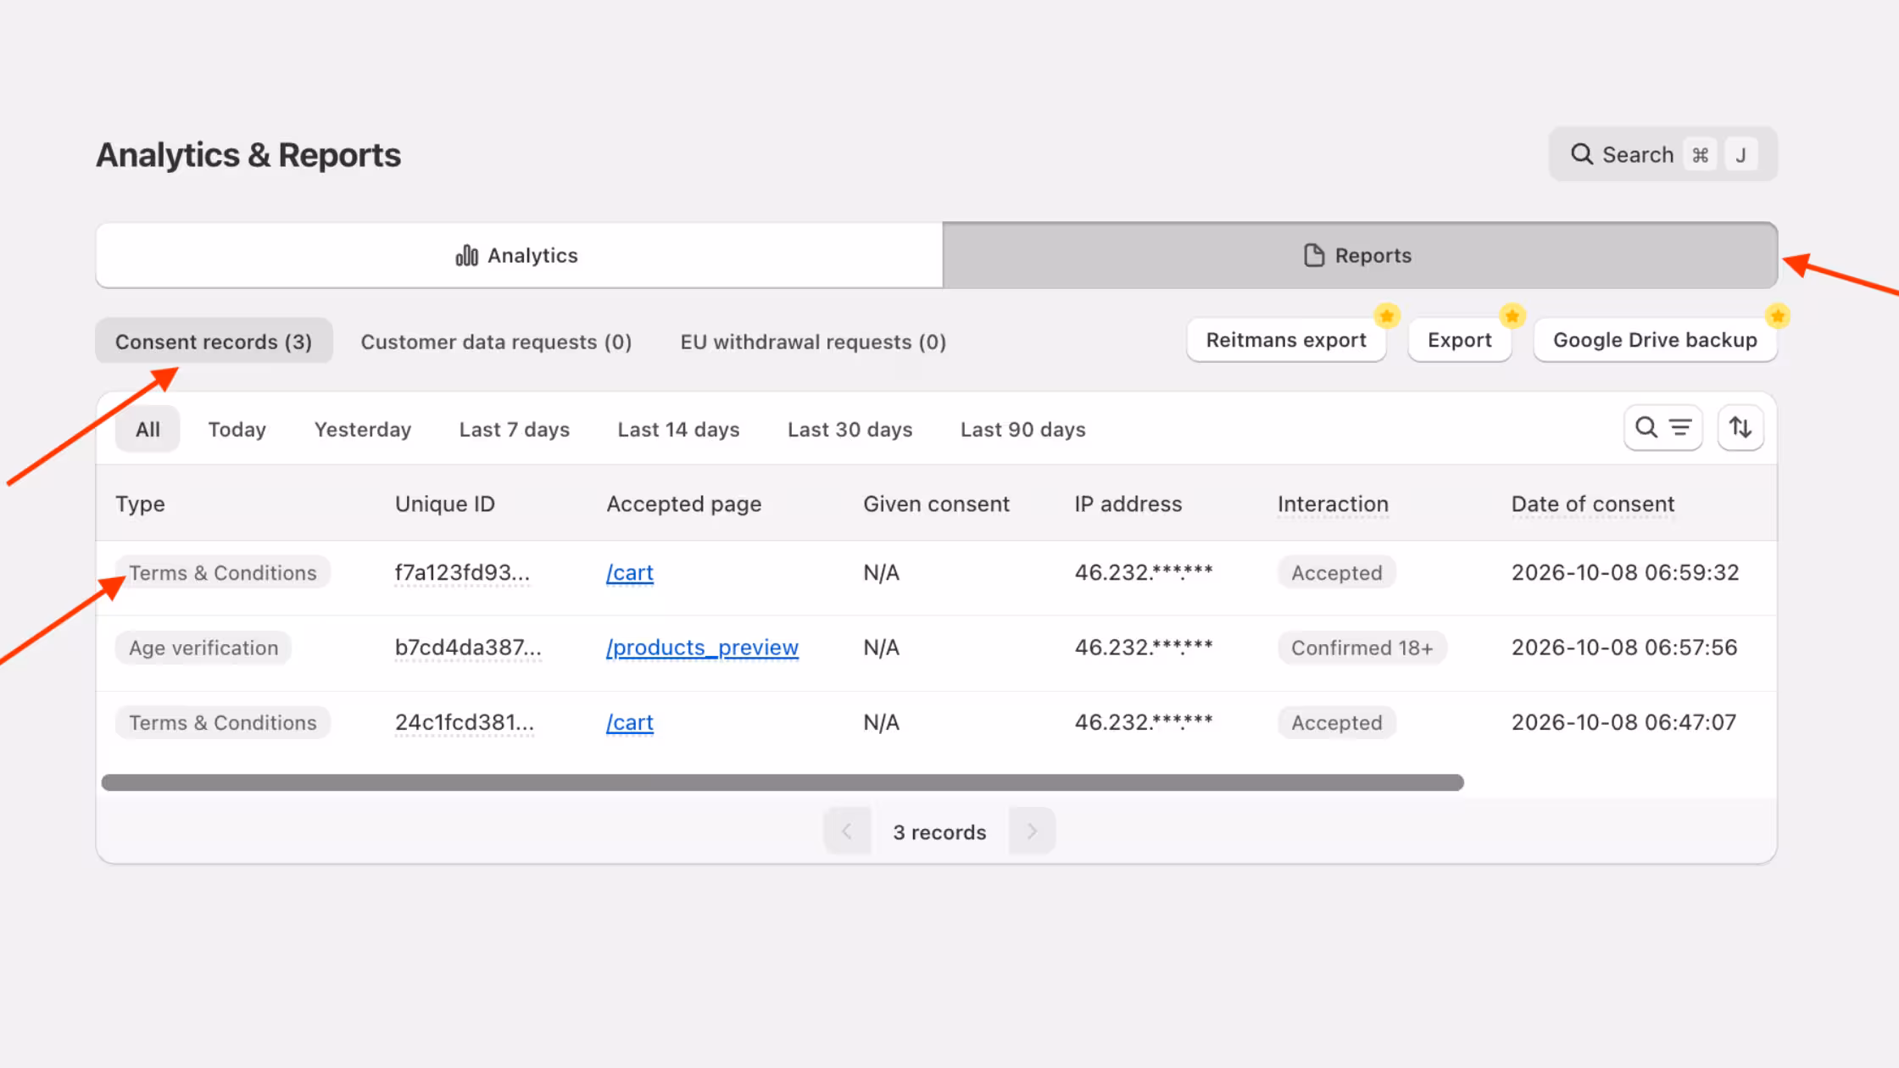Go to next page chevron
Image resolution: width=1899 pixels, height=1068 pixels.
pyautogui.click(x=1032, y=832)
